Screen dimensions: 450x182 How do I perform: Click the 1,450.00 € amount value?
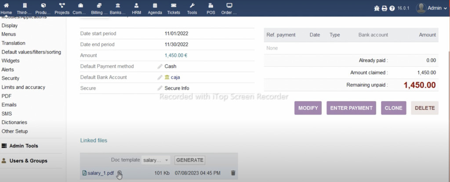(176, 55)
